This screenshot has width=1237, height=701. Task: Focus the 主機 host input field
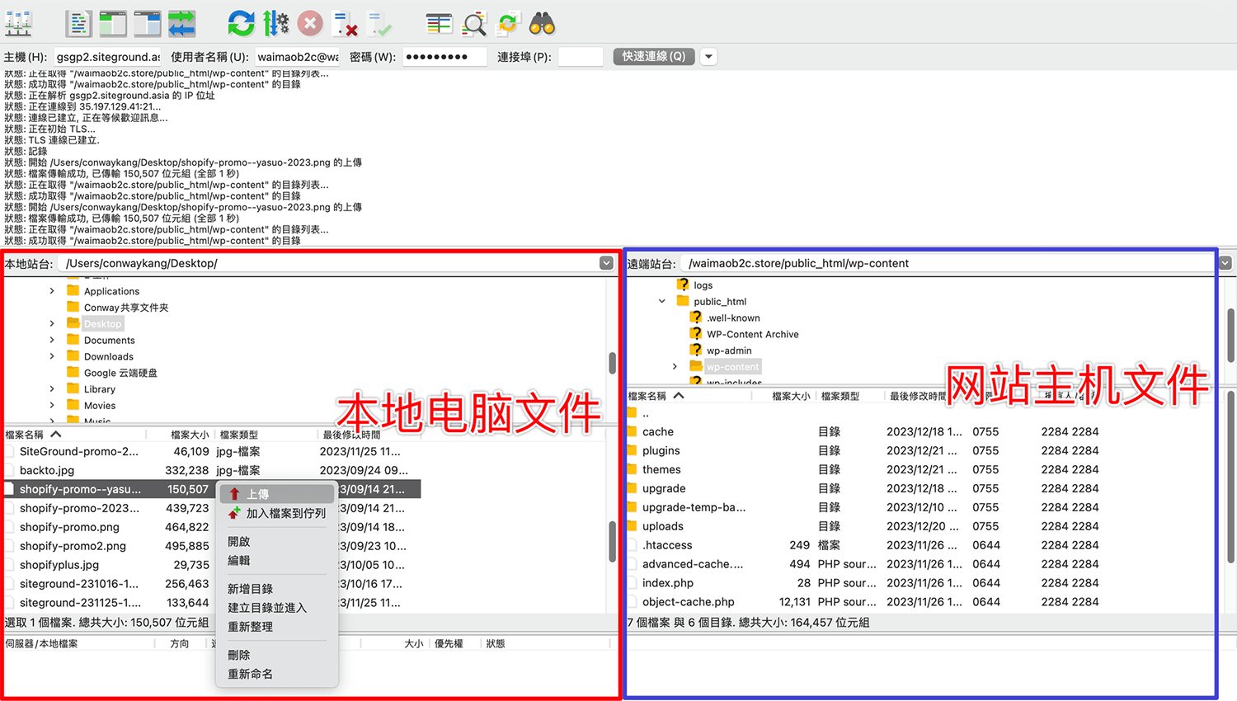point(108,57)
